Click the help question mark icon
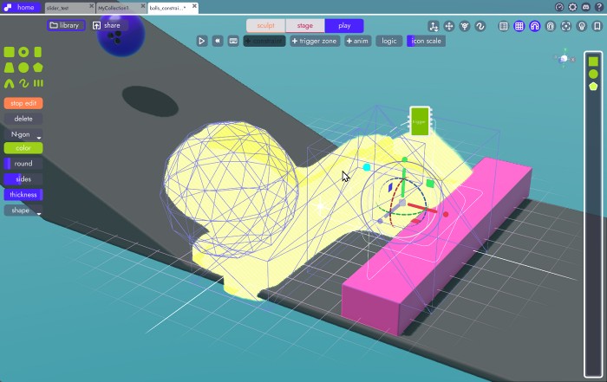The height and width of the screenshot is (382, 607). tap(597, 7)
